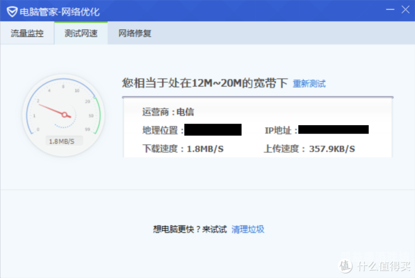Open the 网络修复 tab
The image size is (415, 278).
click(135, 33)
